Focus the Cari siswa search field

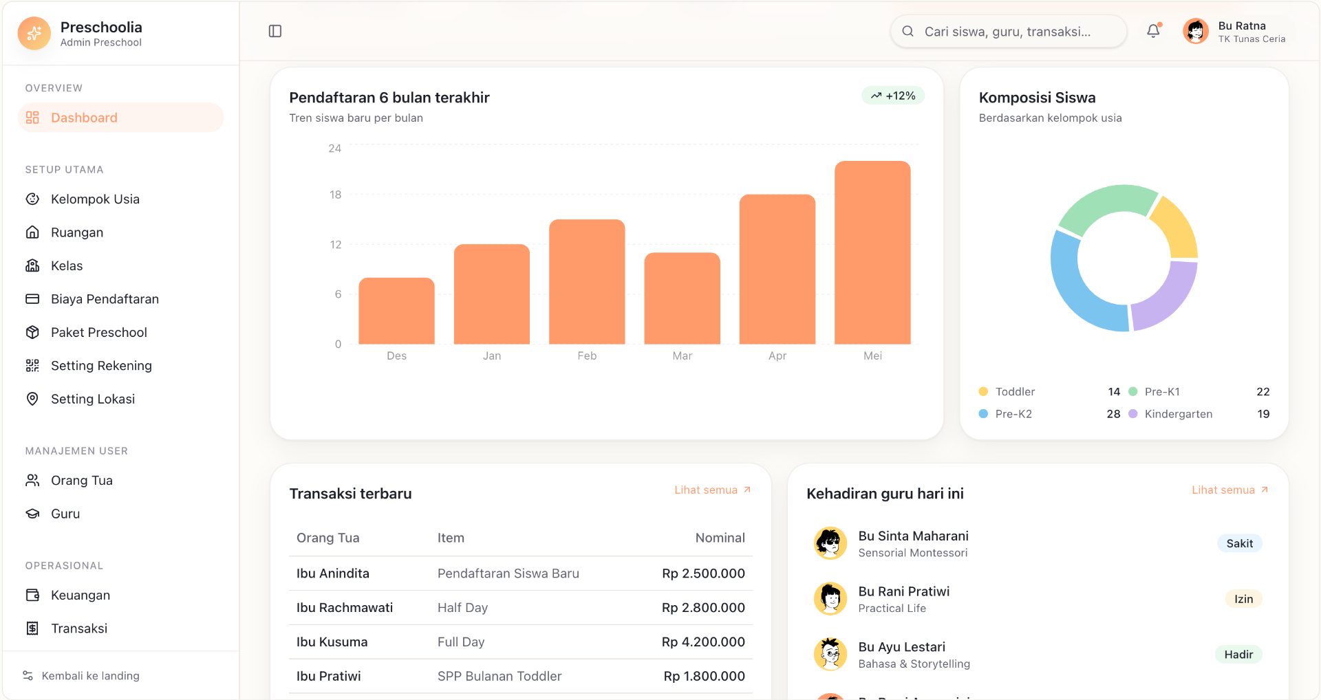pyautogui.click(x=1008, y=31)
